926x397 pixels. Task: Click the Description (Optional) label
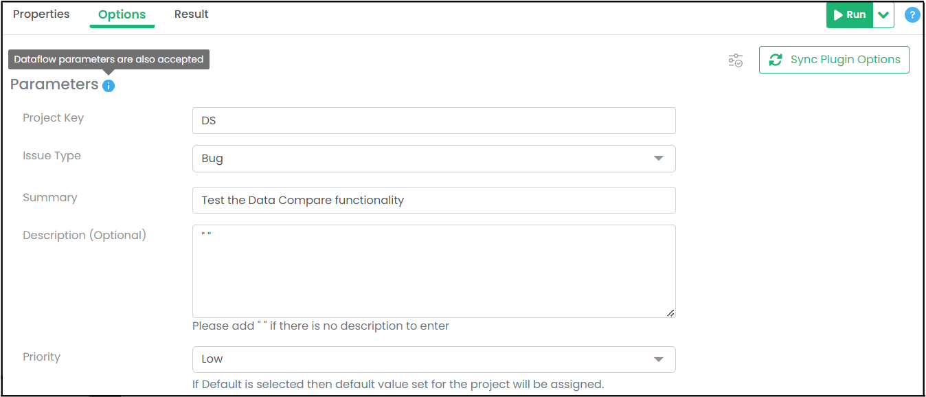pos(84,235)
